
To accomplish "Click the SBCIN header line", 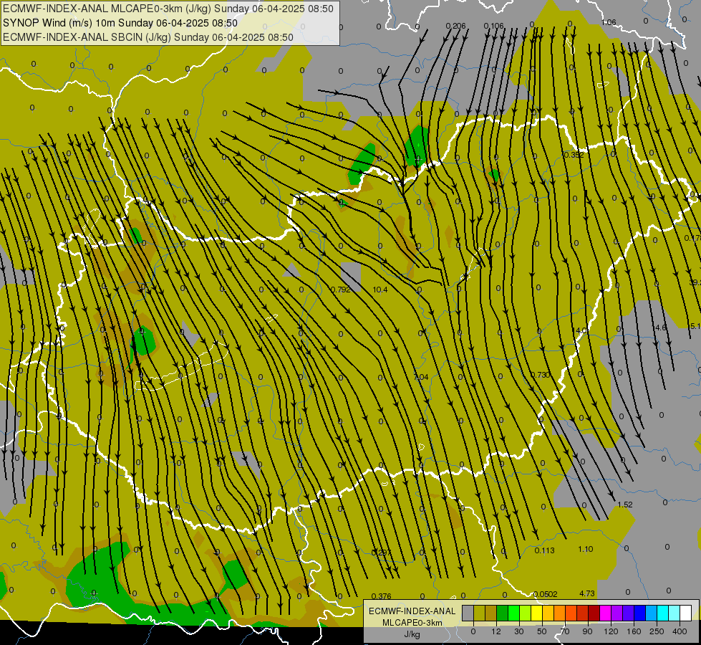I will pyautogui.click(x=148, y=37).
